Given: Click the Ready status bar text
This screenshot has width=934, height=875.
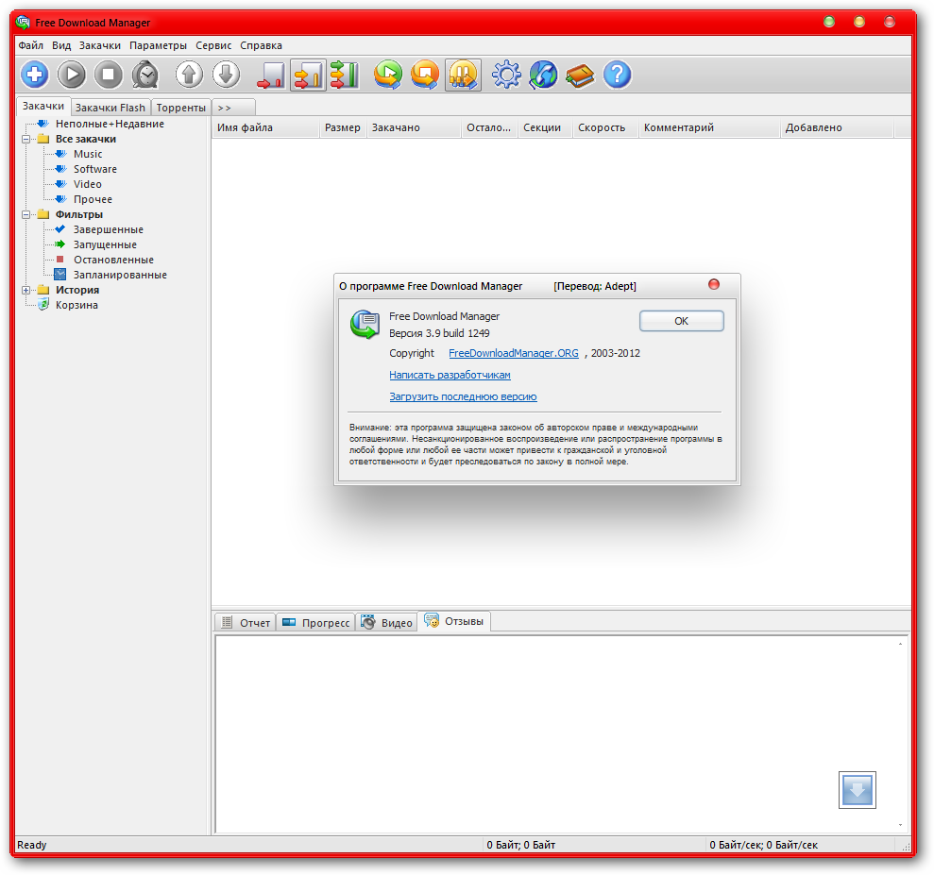Looking at the screenshot, I should click(x=31, y=845).
